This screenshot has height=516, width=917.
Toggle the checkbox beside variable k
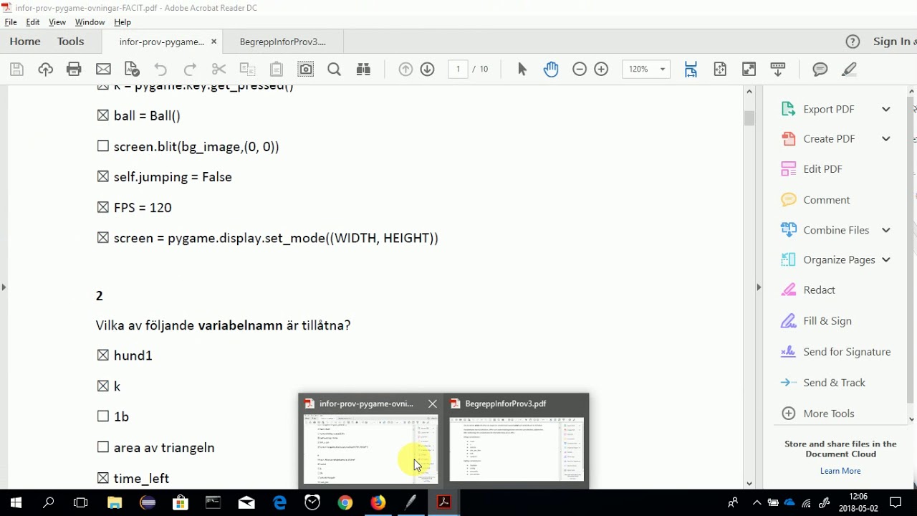(103, 386)
